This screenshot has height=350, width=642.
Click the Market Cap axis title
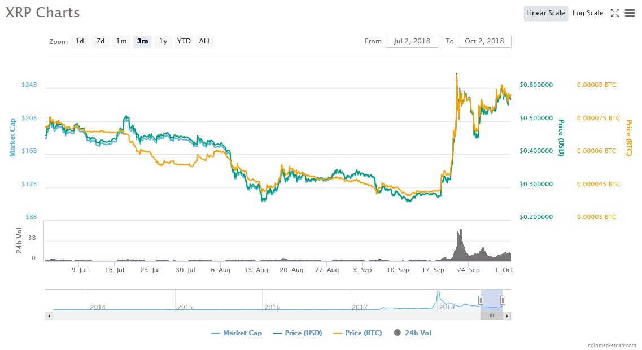(x=12, y=138)
